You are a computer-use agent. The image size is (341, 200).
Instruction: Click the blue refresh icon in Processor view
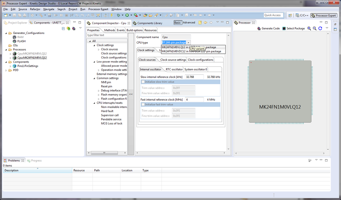[x=320, y=29]
